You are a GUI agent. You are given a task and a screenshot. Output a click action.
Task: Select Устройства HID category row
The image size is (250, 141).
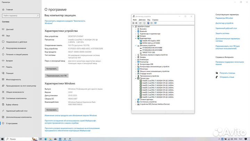coord(155,104)
